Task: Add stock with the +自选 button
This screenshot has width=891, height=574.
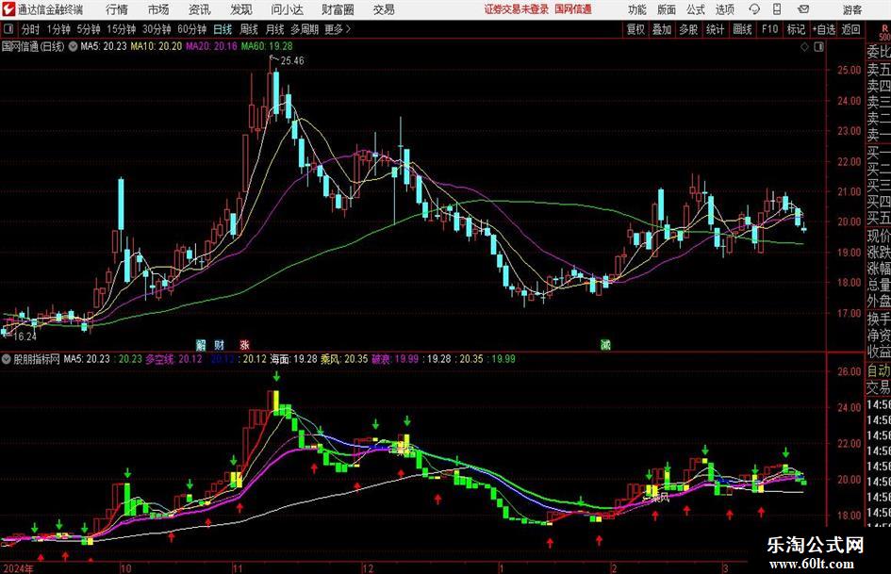Action: (x=824, y=29)
